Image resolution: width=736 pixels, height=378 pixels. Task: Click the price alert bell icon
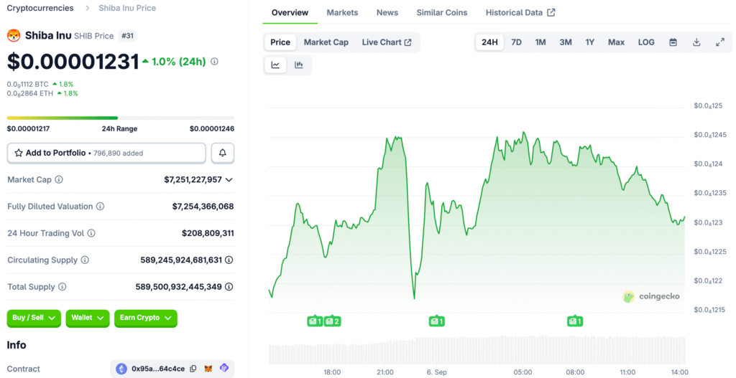[223, 153]
